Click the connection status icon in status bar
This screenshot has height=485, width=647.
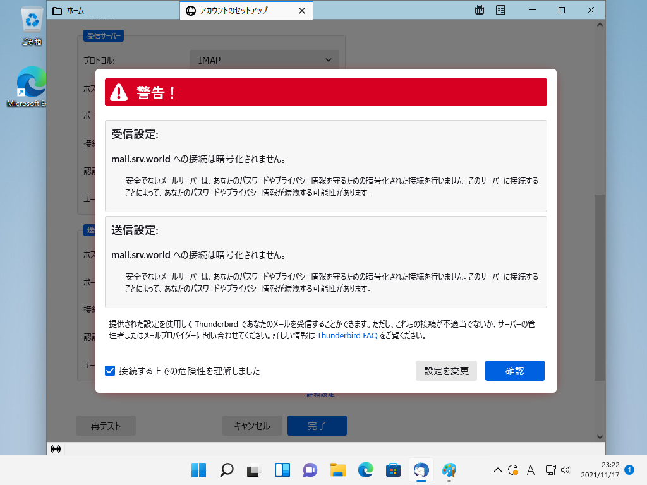click(56, 449)
